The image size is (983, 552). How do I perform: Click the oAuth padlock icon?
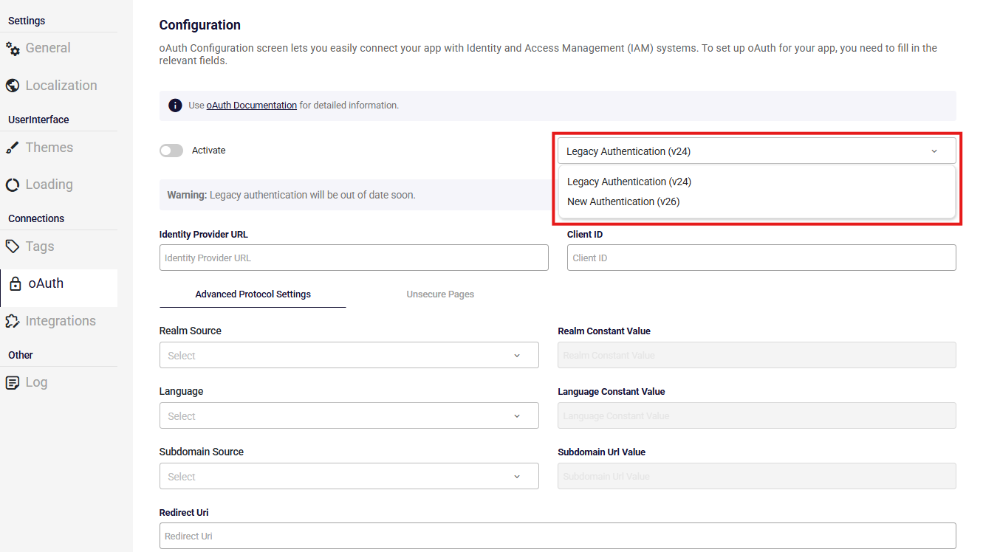(x=15, y=284)
